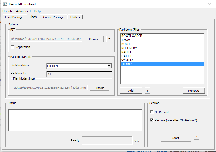Enable the Repartition checkbox
Image resolution: width=216 pixels, height=152 pixels.
click(13, 47)
